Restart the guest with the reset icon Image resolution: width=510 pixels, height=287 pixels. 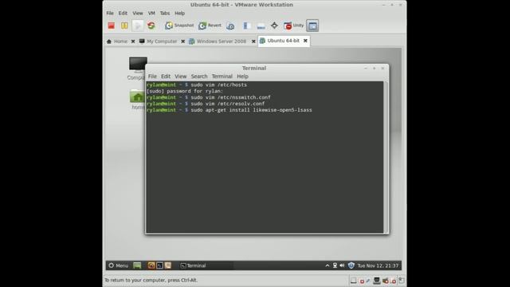pos(151,26)
